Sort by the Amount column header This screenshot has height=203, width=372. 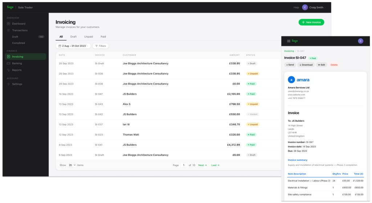click(x=234, y=55)
